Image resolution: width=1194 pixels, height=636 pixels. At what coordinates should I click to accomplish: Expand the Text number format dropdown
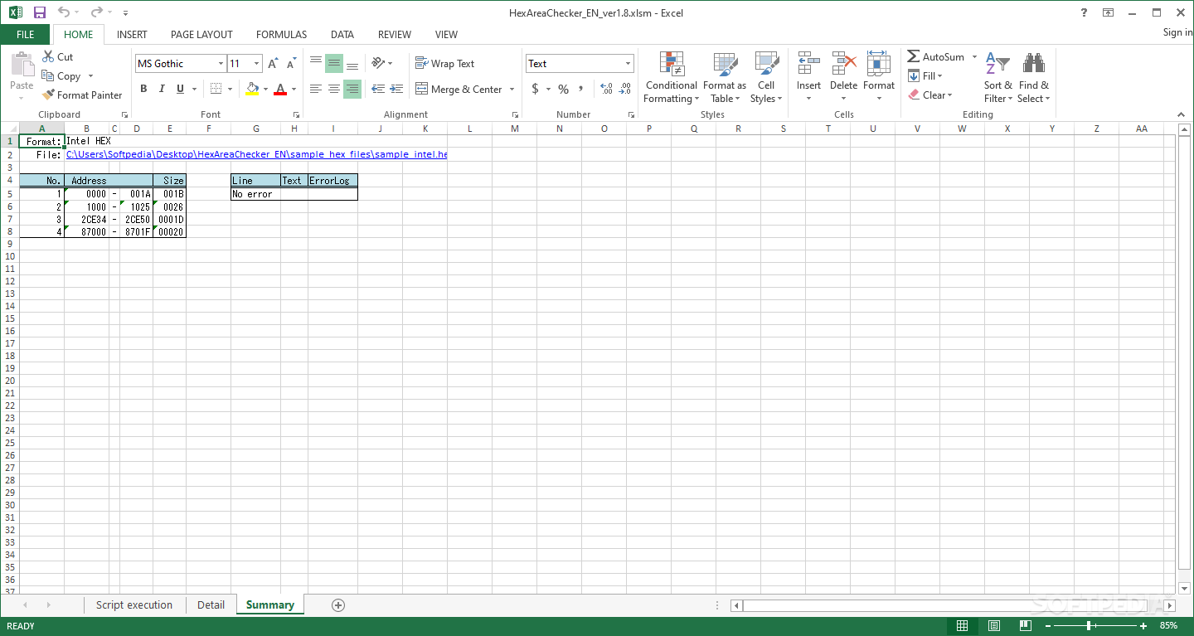pyautogui.click(x=628, y=64)
